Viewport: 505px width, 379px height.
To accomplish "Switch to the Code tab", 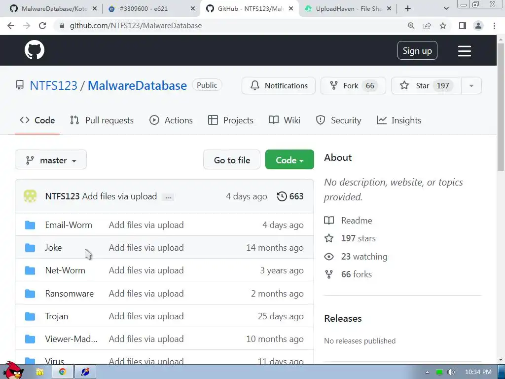I will point(37,120).
